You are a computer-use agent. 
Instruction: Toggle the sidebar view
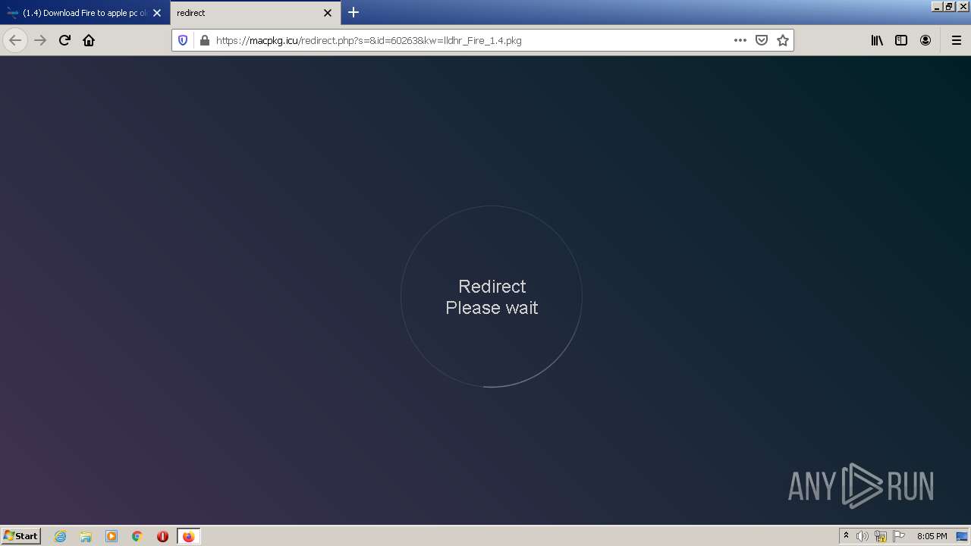(x=901, y=40)
